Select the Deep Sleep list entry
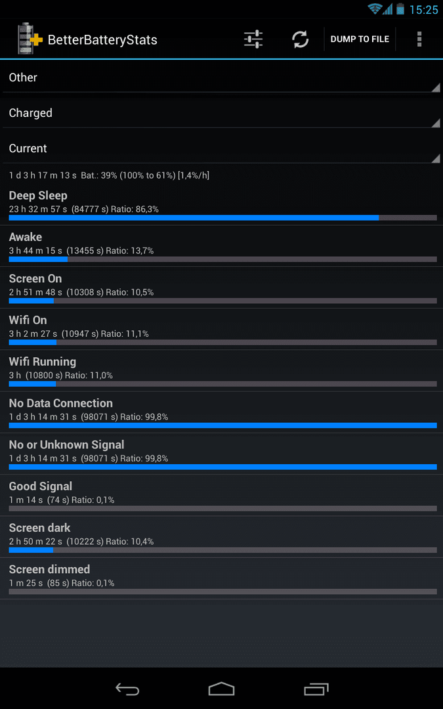Image resolution: width=443 pixels, height=709 pixels. (222, 204)
